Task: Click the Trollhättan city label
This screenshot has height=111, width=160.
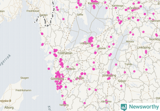Action: pos(65,53)
